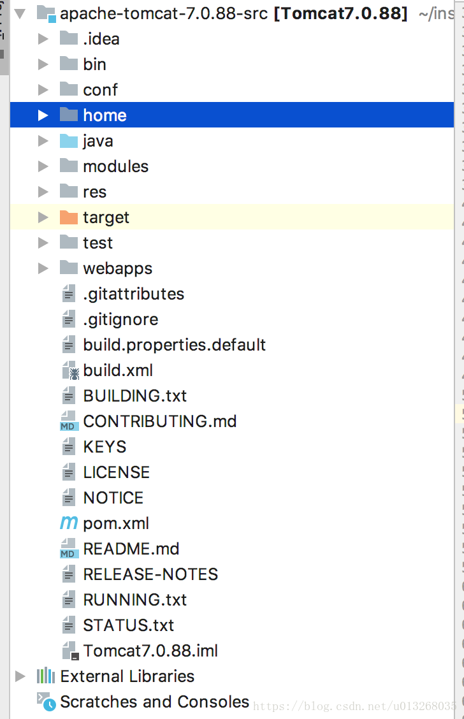The width and height of the screenshot is (464, 719).
Task: Click the orange excluded target folder icon
Action: pyautogui.click(x=69, y=217)
